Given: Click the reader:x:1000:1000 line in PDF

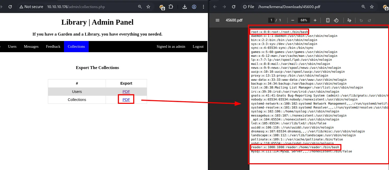Looking at the screenshot, I should [x=295, y=147].
